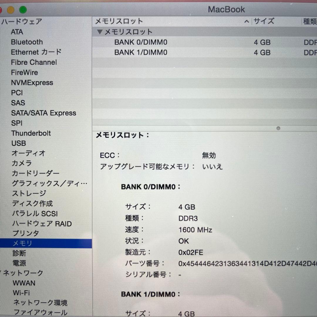The height and width of the screenshot is (317, 317).
Task: Select ストレージ (Storage) in the sidebar
Action: point(28,194)
